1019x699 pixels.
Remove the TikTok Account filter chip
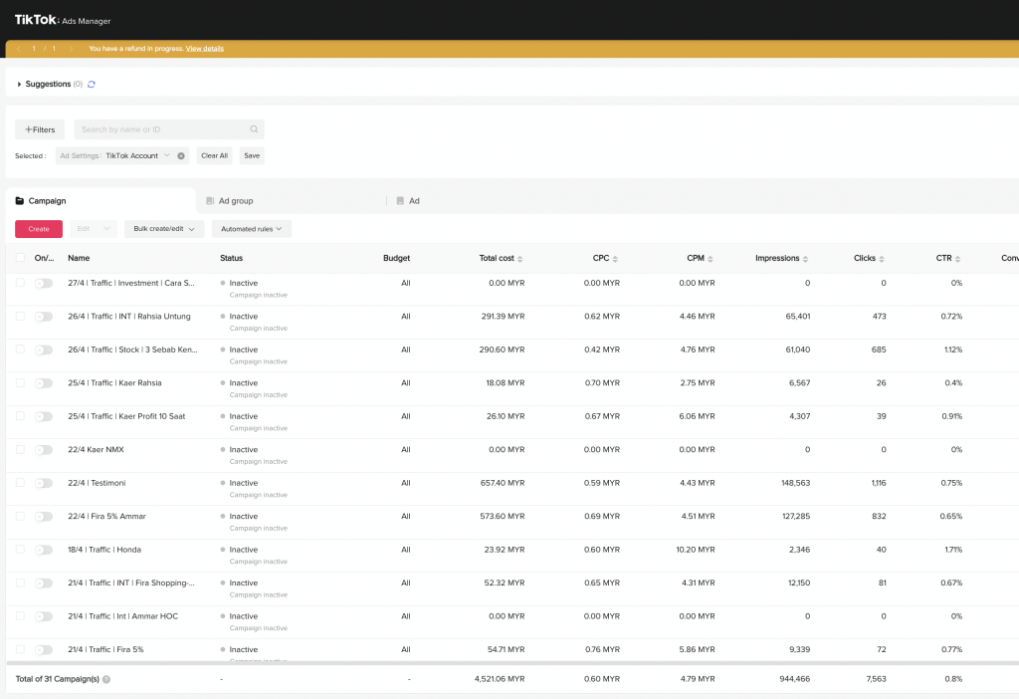181,156
